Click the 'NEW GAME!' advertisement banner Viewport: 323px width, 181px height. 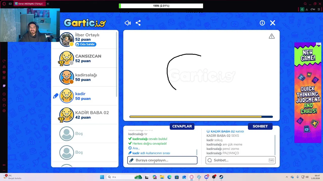tap(308, 93)
